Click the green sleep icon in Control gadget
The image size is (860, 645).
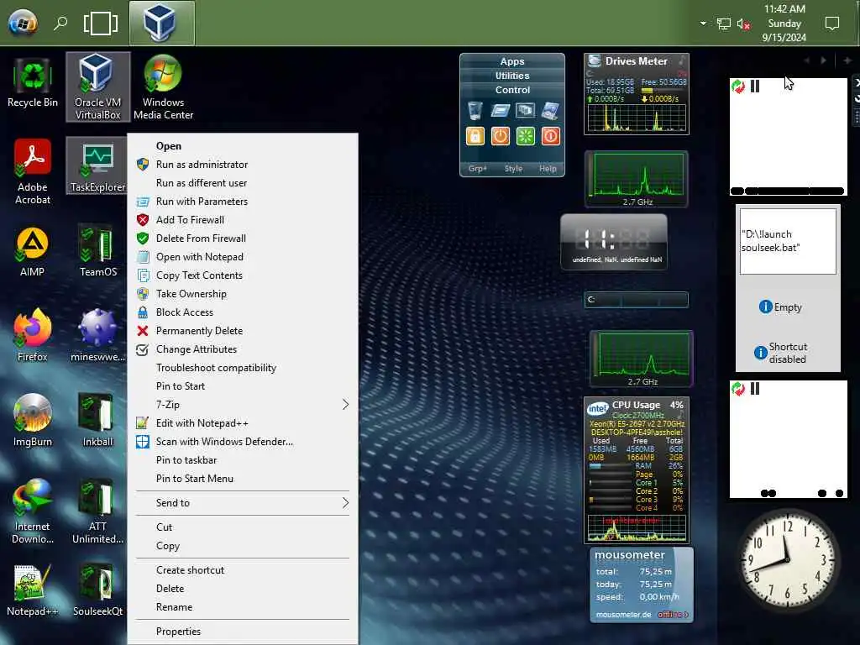point(526,136)
